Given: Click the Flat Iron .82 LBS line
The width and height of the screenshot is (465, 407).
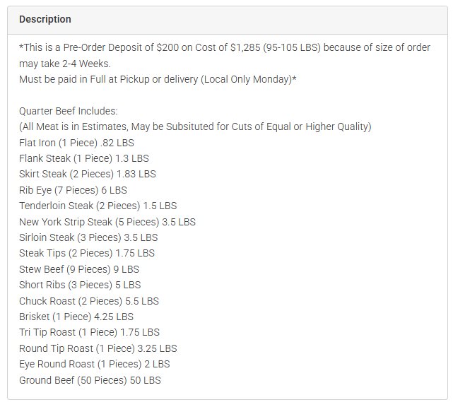Looking at the screenshot, I should click(76, 143).
